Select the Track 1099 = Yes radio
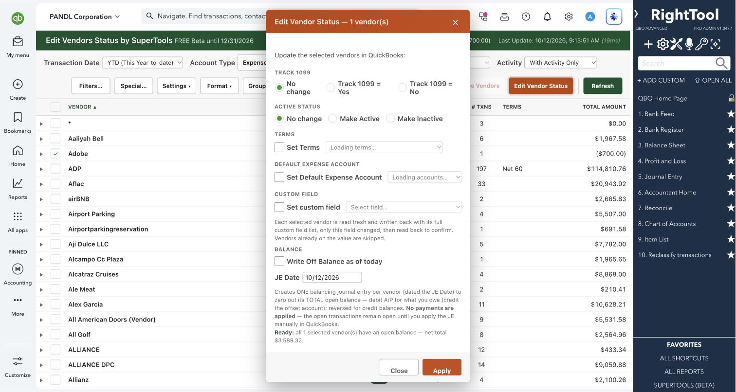 pos(331,88)
